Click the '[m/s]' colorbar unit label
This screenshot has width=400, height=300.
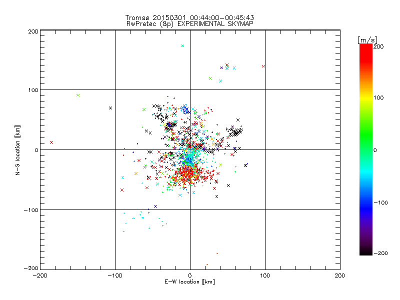pos(367,40)
